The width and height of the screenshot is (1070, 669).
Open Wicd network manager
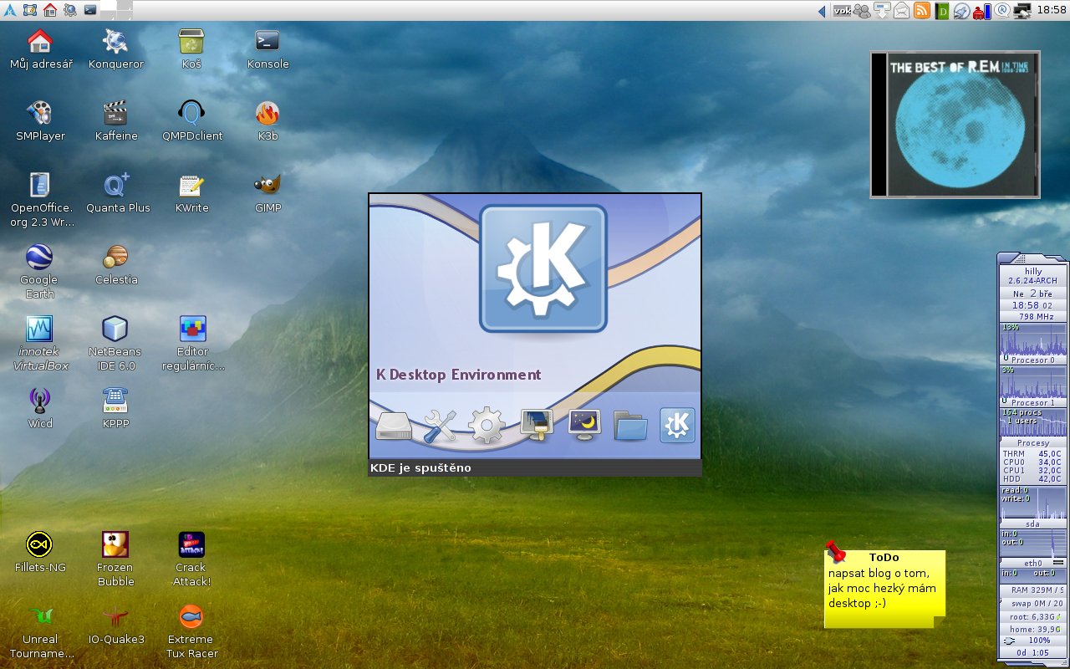click(x=40, y=408)
